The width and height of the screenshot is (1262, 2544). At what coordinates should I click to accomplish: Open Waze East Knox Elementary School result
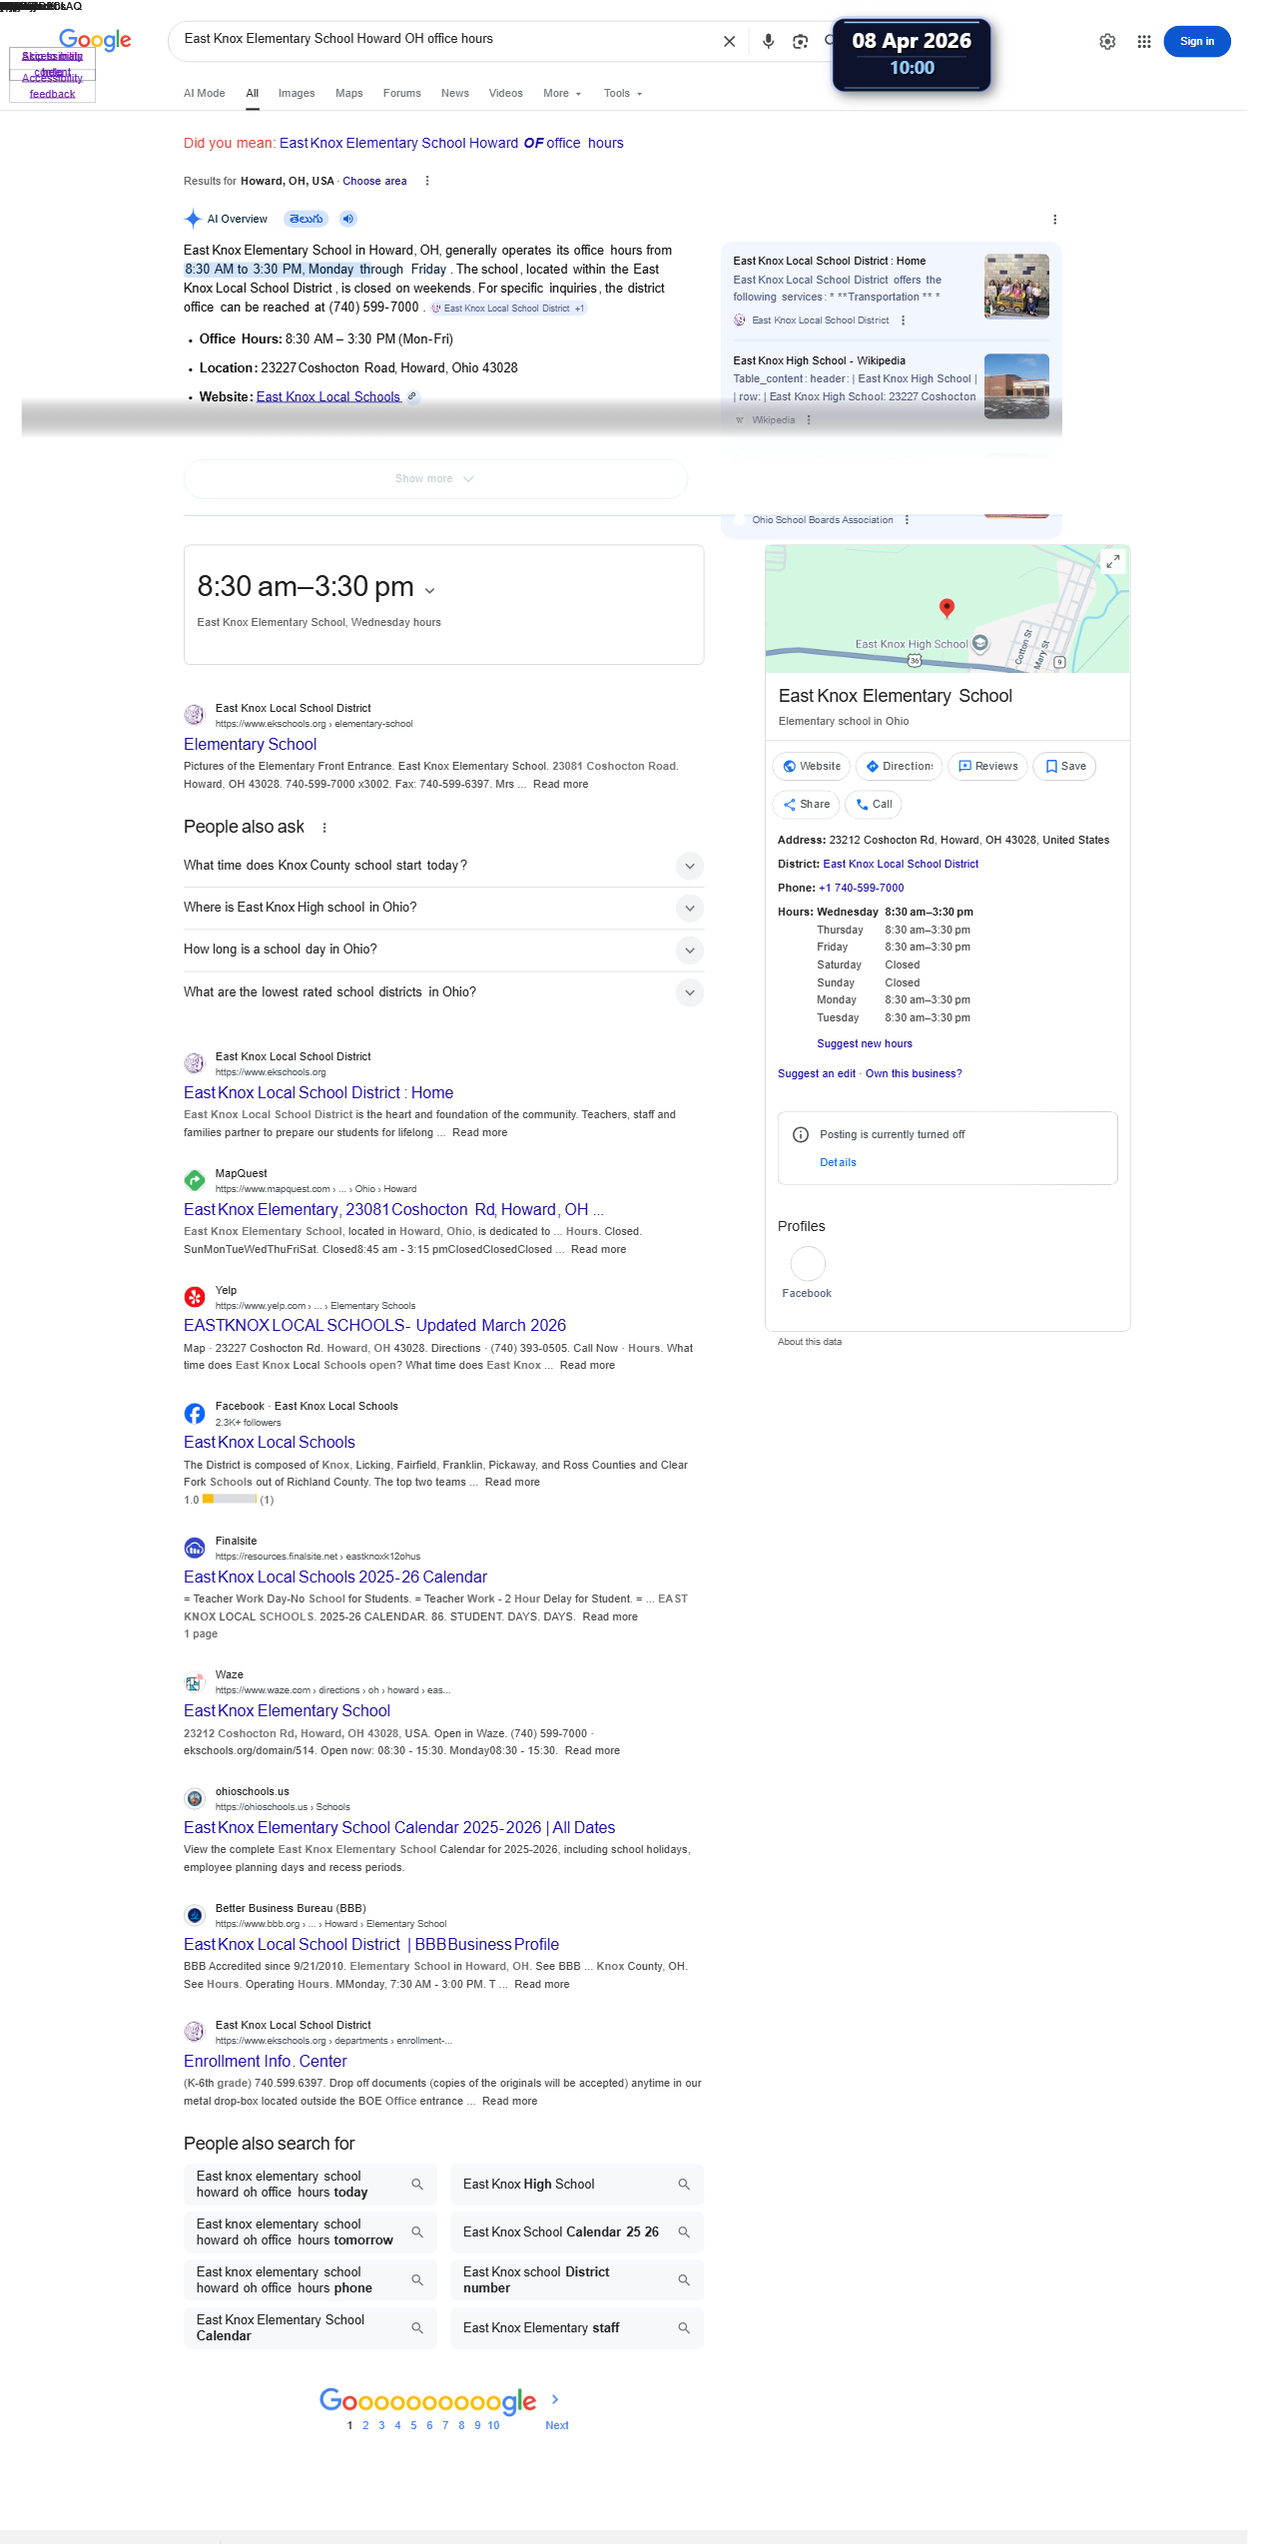[x=287, y=1710]
